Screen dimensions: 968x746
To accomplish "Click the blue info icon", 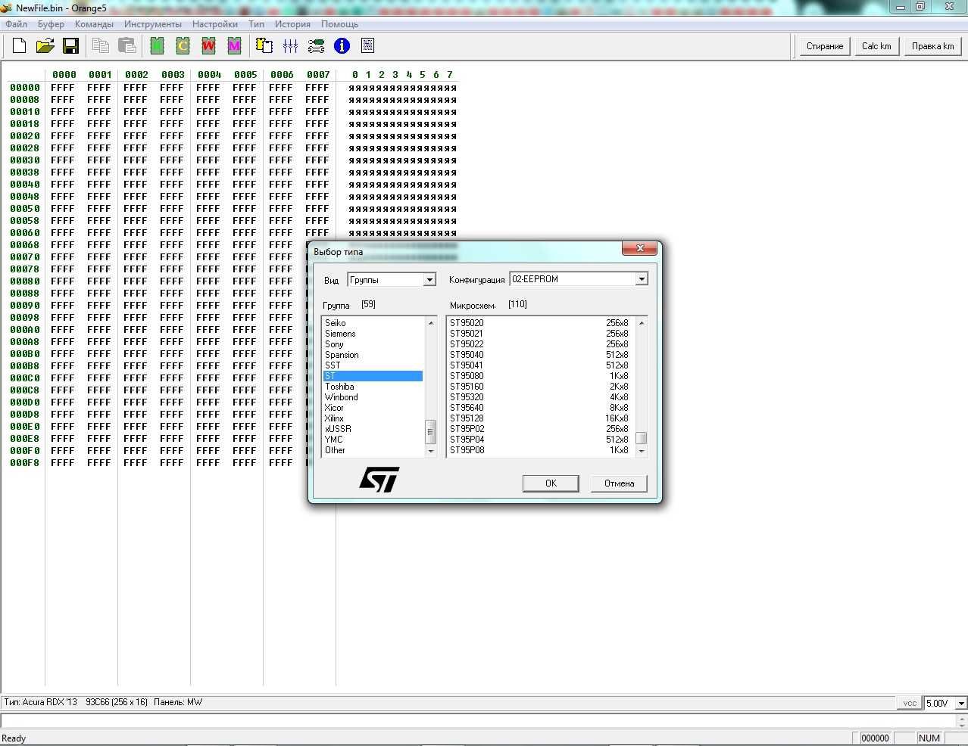I will (342, 46).
